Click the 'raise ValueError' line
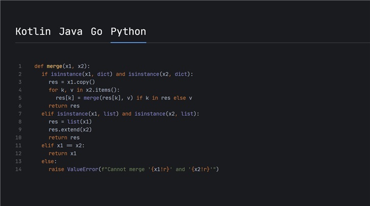 [134, 169]
